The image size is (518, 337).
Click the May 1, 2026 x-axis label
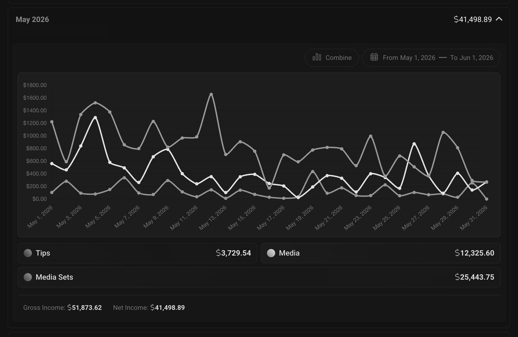click(x=41, y=217)
